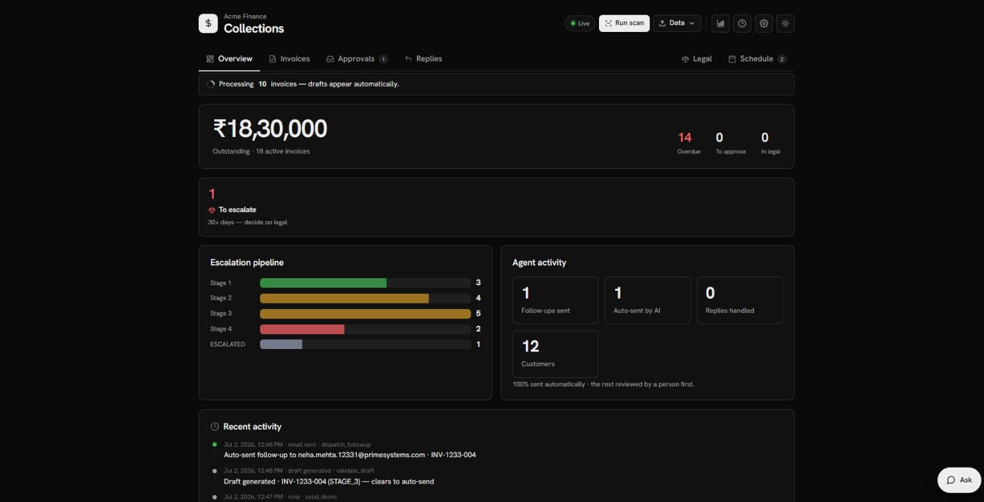Open the Follow-ups sent card

click(x=555, y=300)
